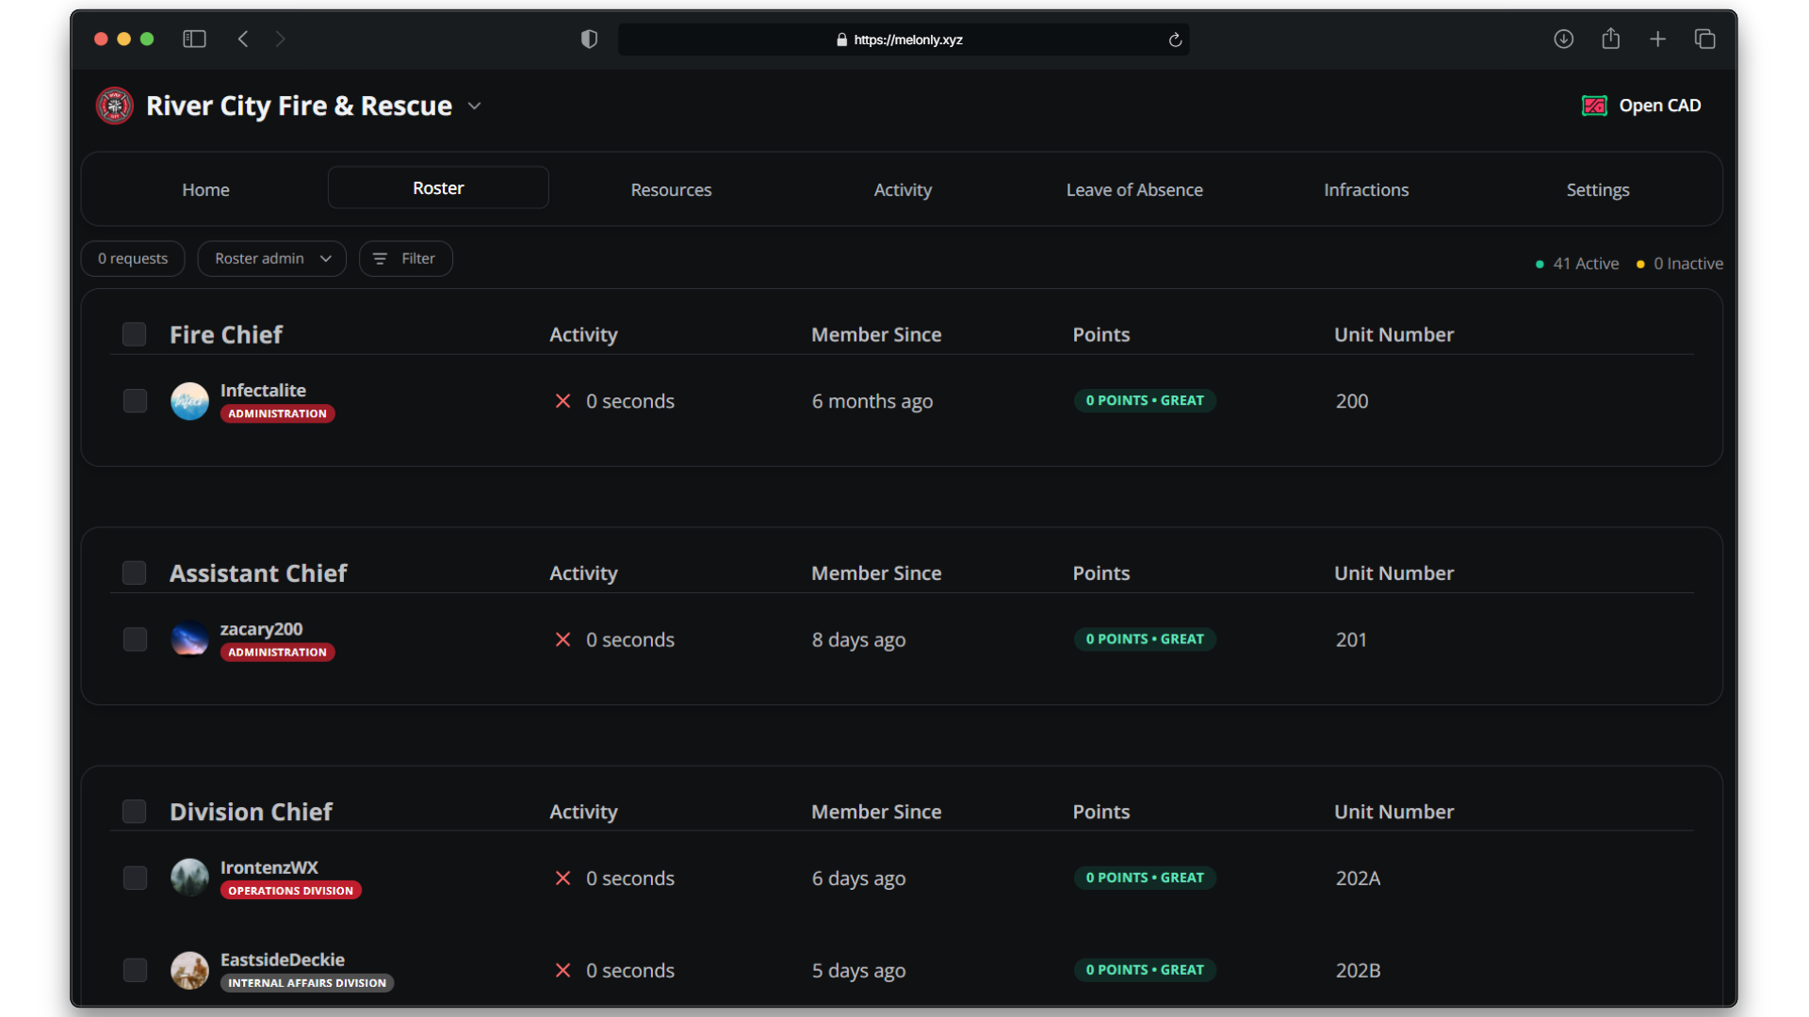The height and width of the screenshot is (1017, 1809).
Task: Click the 6 months ago value
Action: [872, 401]
